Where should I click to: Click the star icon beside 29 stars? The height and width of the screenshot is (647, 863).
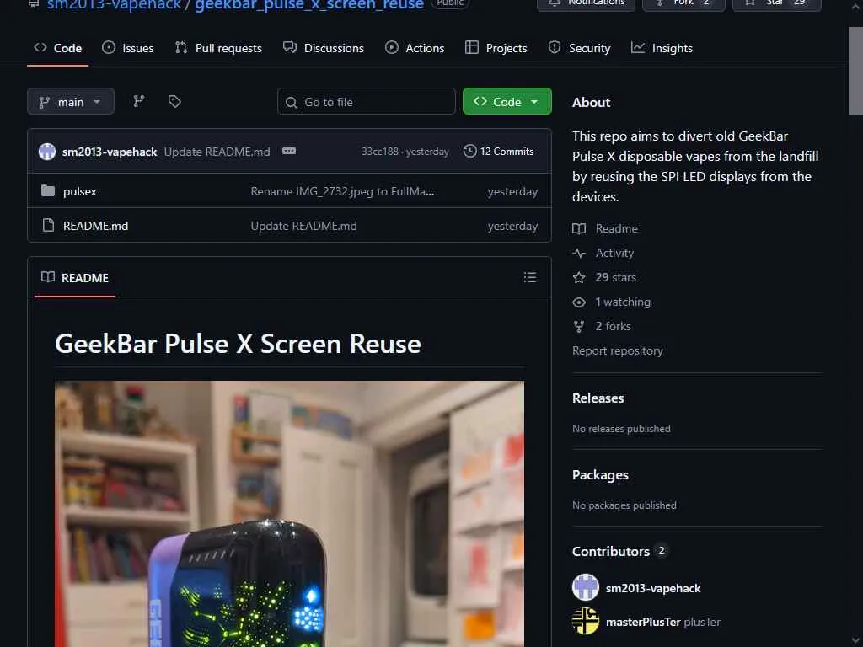tap(579, 277)
